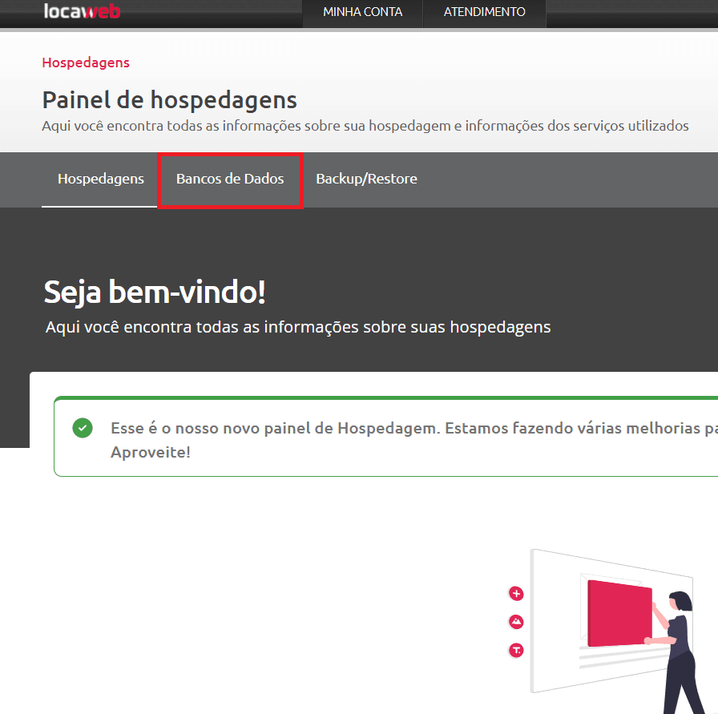The height and width of the screenshot is (714, 718).
Task: Click the 'Aproveite!' text in the notice
Action: (x=151, y=452)
